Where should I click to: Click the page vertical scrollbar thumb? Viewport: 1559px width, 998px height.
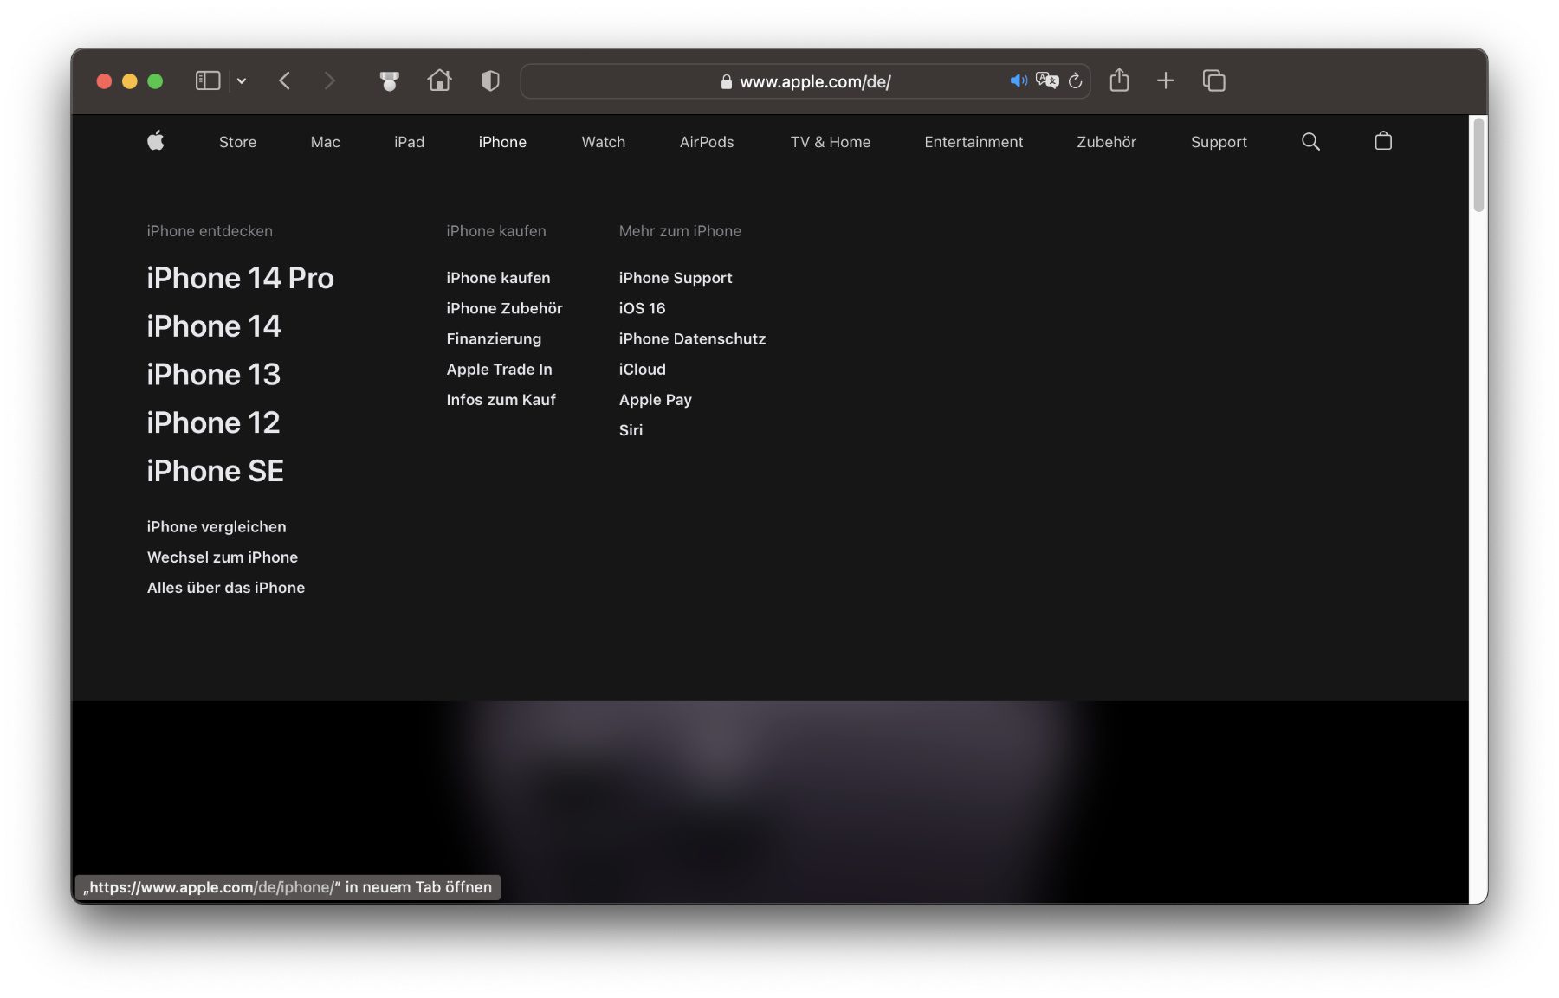pyautogui.click(x=1478, y=164)
